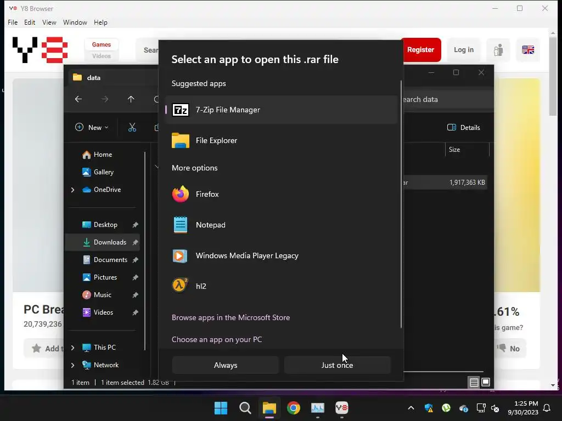Click Videos tab on Y8 site
This screenshot has width=562, height=421.
102,56
